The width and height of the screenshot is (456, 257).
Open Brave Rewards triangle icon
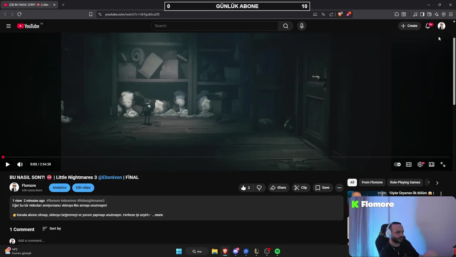[x=348, y=14]
